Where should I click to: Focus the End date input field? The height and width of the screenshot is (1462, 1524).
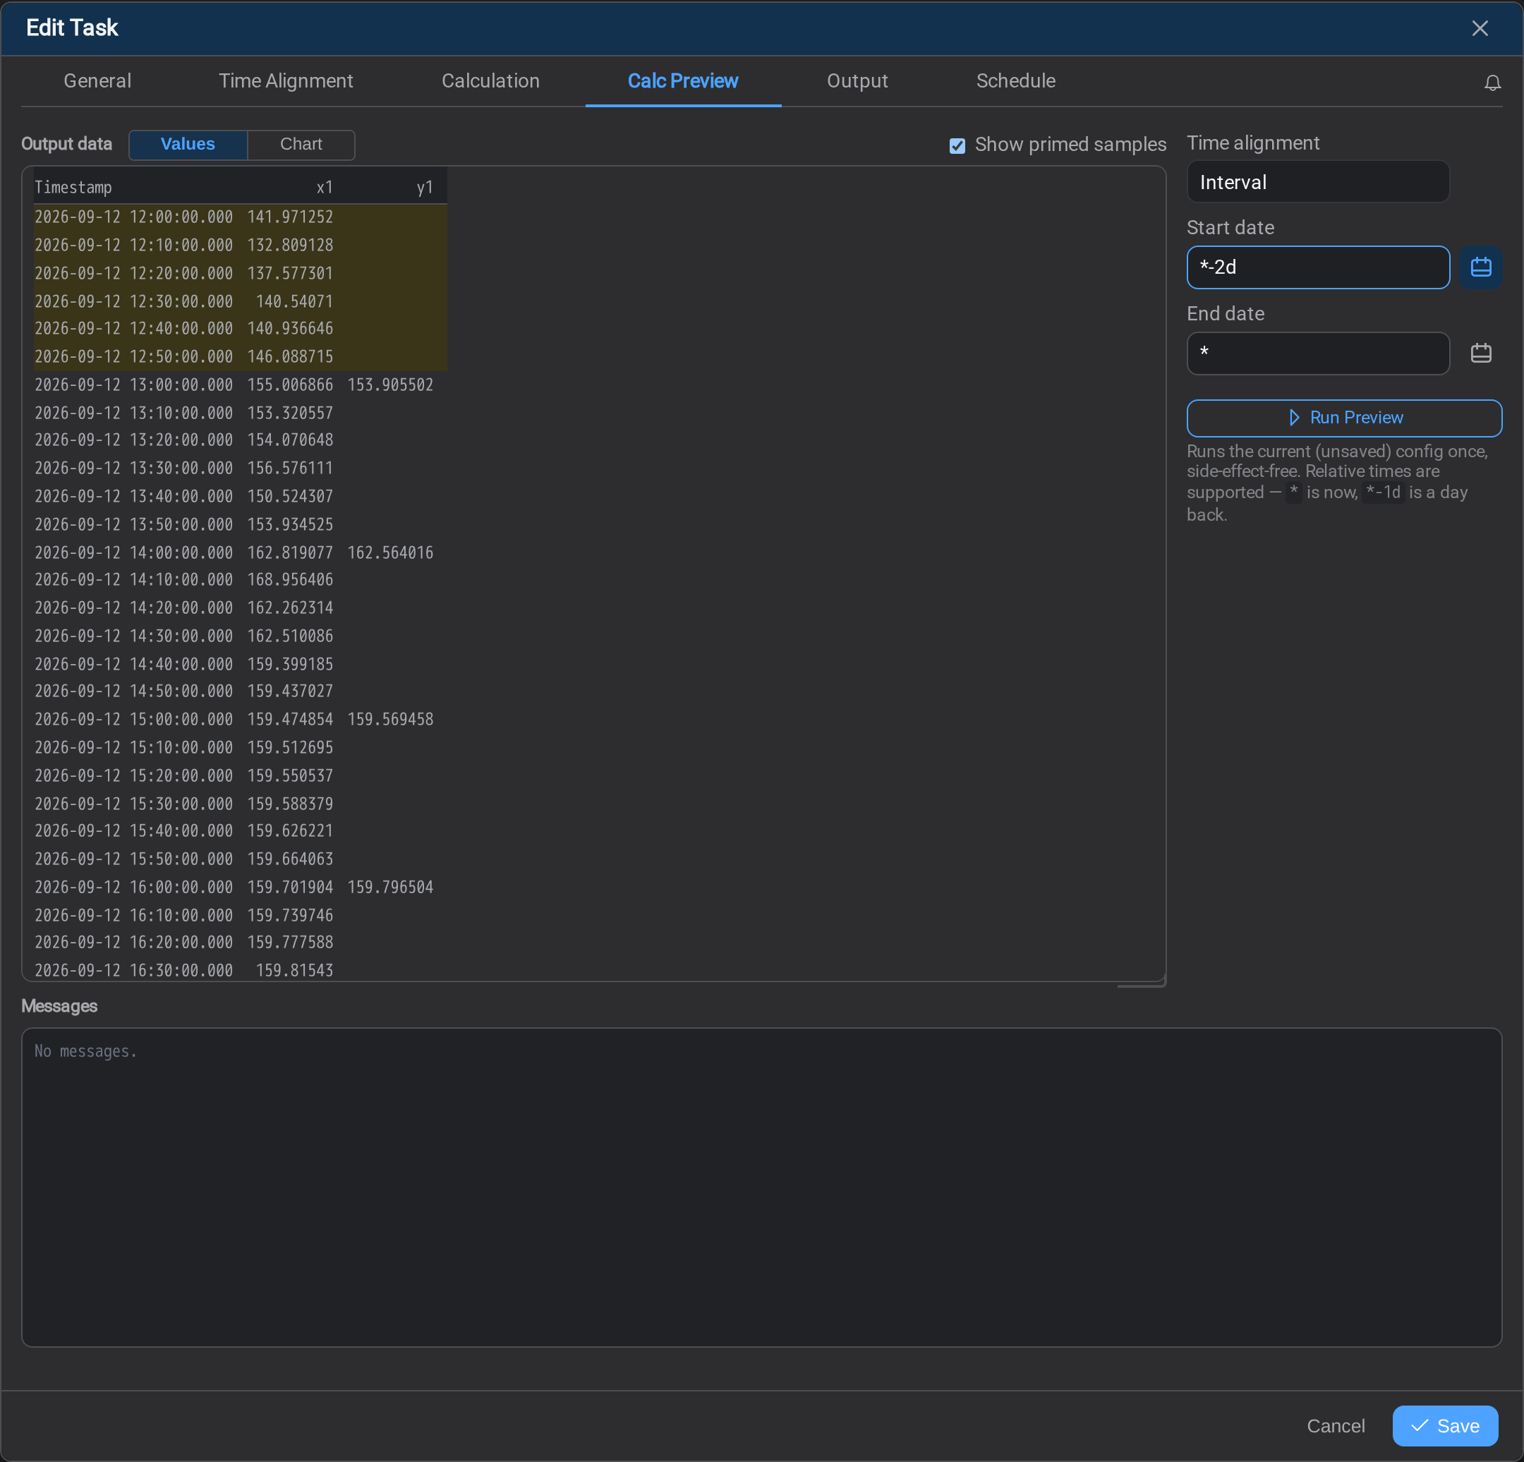click(x=1317, y=353)
